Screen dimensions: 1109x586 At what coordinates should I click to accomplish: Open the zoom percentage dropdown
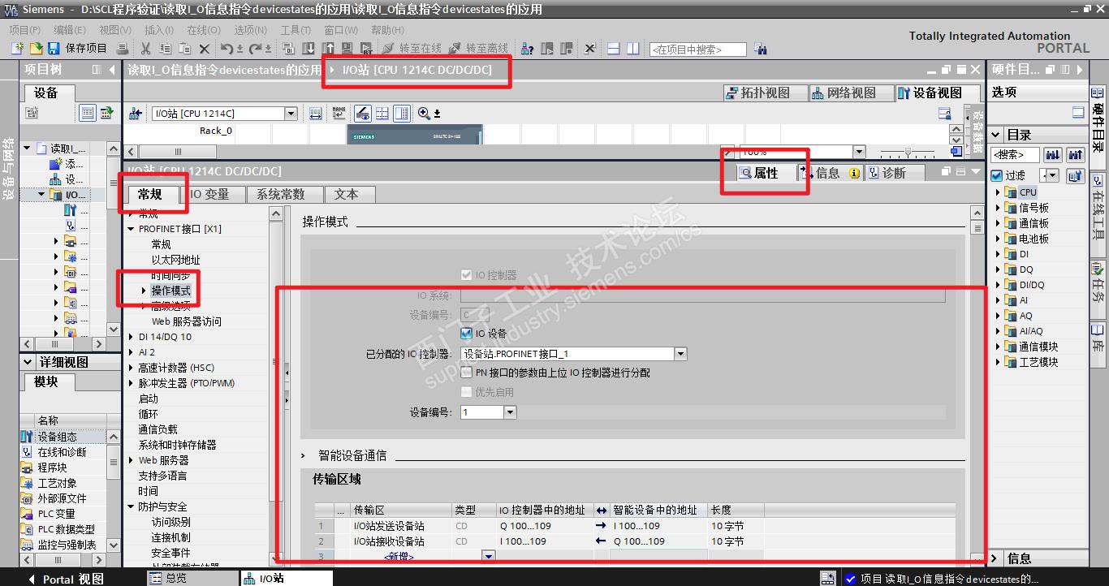tap(859, 152)
